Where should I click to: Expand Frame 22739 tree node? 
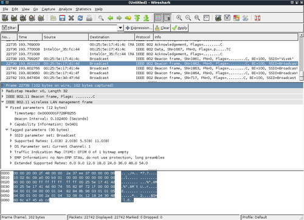(x=2, y=86)
